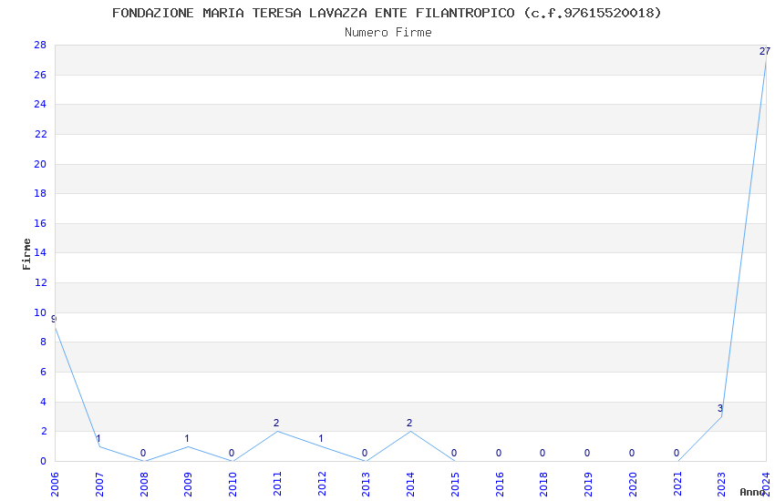Screen dimensions: 775x501
Task: Select the 2009 data point labeled 1
Action: pos(188,446)
